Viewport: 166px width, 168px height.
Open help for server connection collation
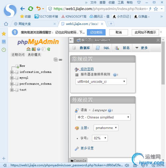click(x=115, y=75)
